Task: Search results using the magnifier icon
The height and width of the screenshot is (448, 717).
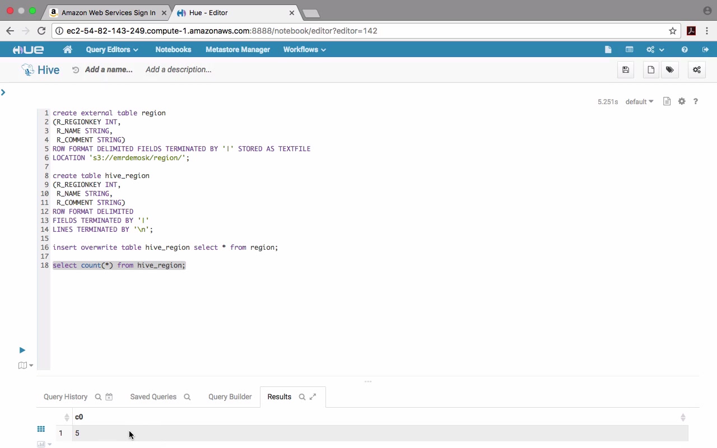Action: (x=302, y=397)
